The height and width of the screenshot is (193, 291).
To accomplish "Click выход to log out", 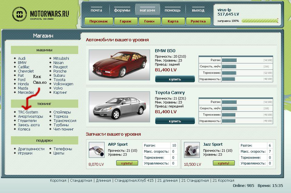I will coord(198,10).
